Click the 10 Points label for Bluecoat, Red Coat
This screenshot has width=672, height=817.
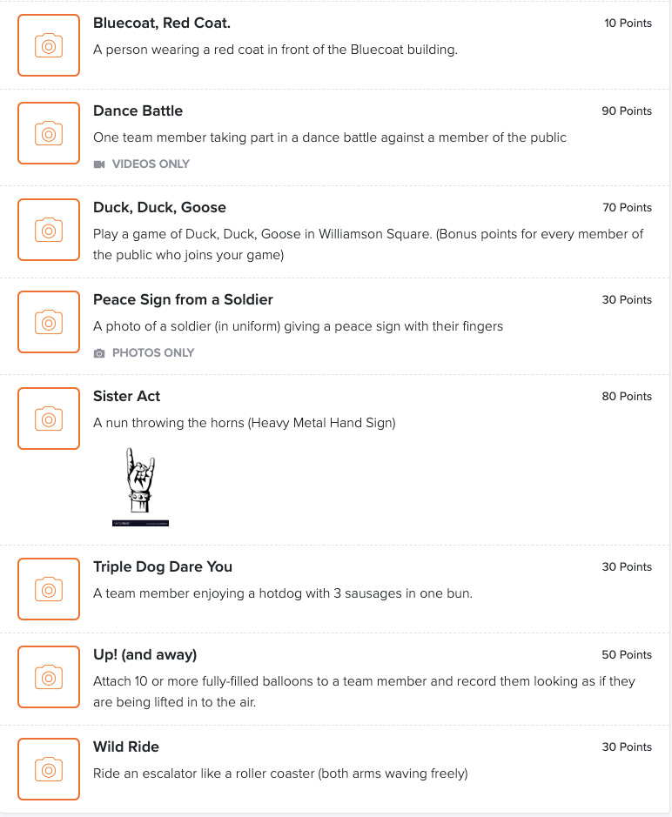627,23
